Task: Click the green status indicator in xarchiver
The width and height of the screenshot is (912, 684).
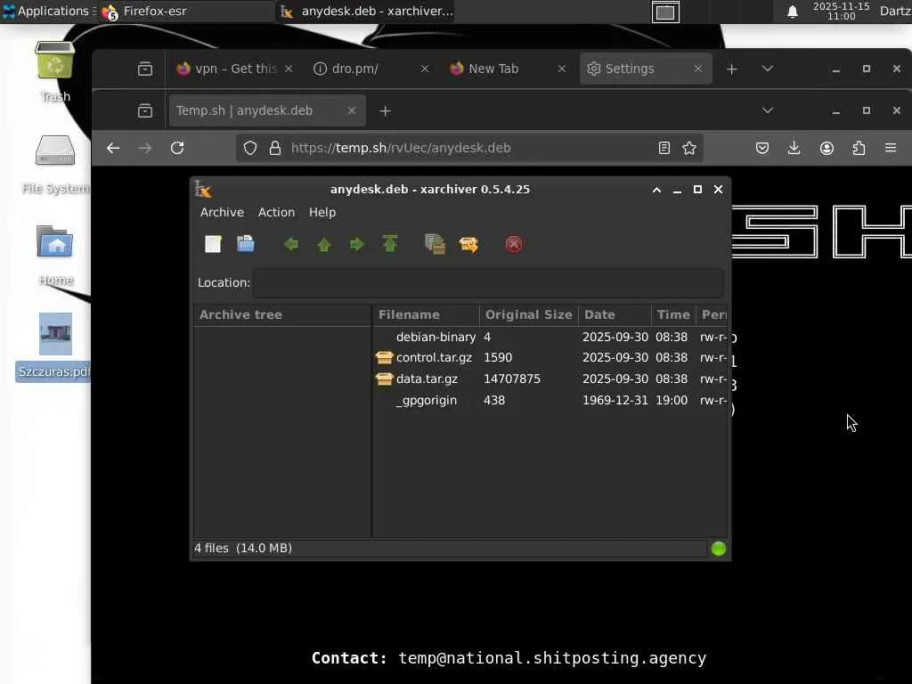Action: click(719, 549)
